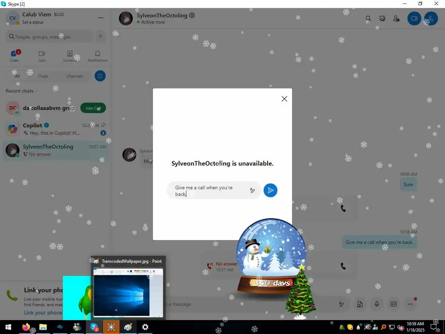445x334 pixels.
Task: Click the New chat compose button
Action: 100,76
